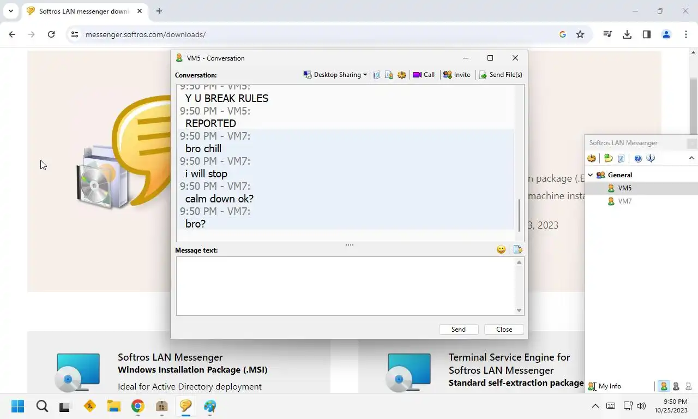Click into the Message text box
Image resolution: width=698 pixels, height=419 pixels.
click(x=346, y=286)
